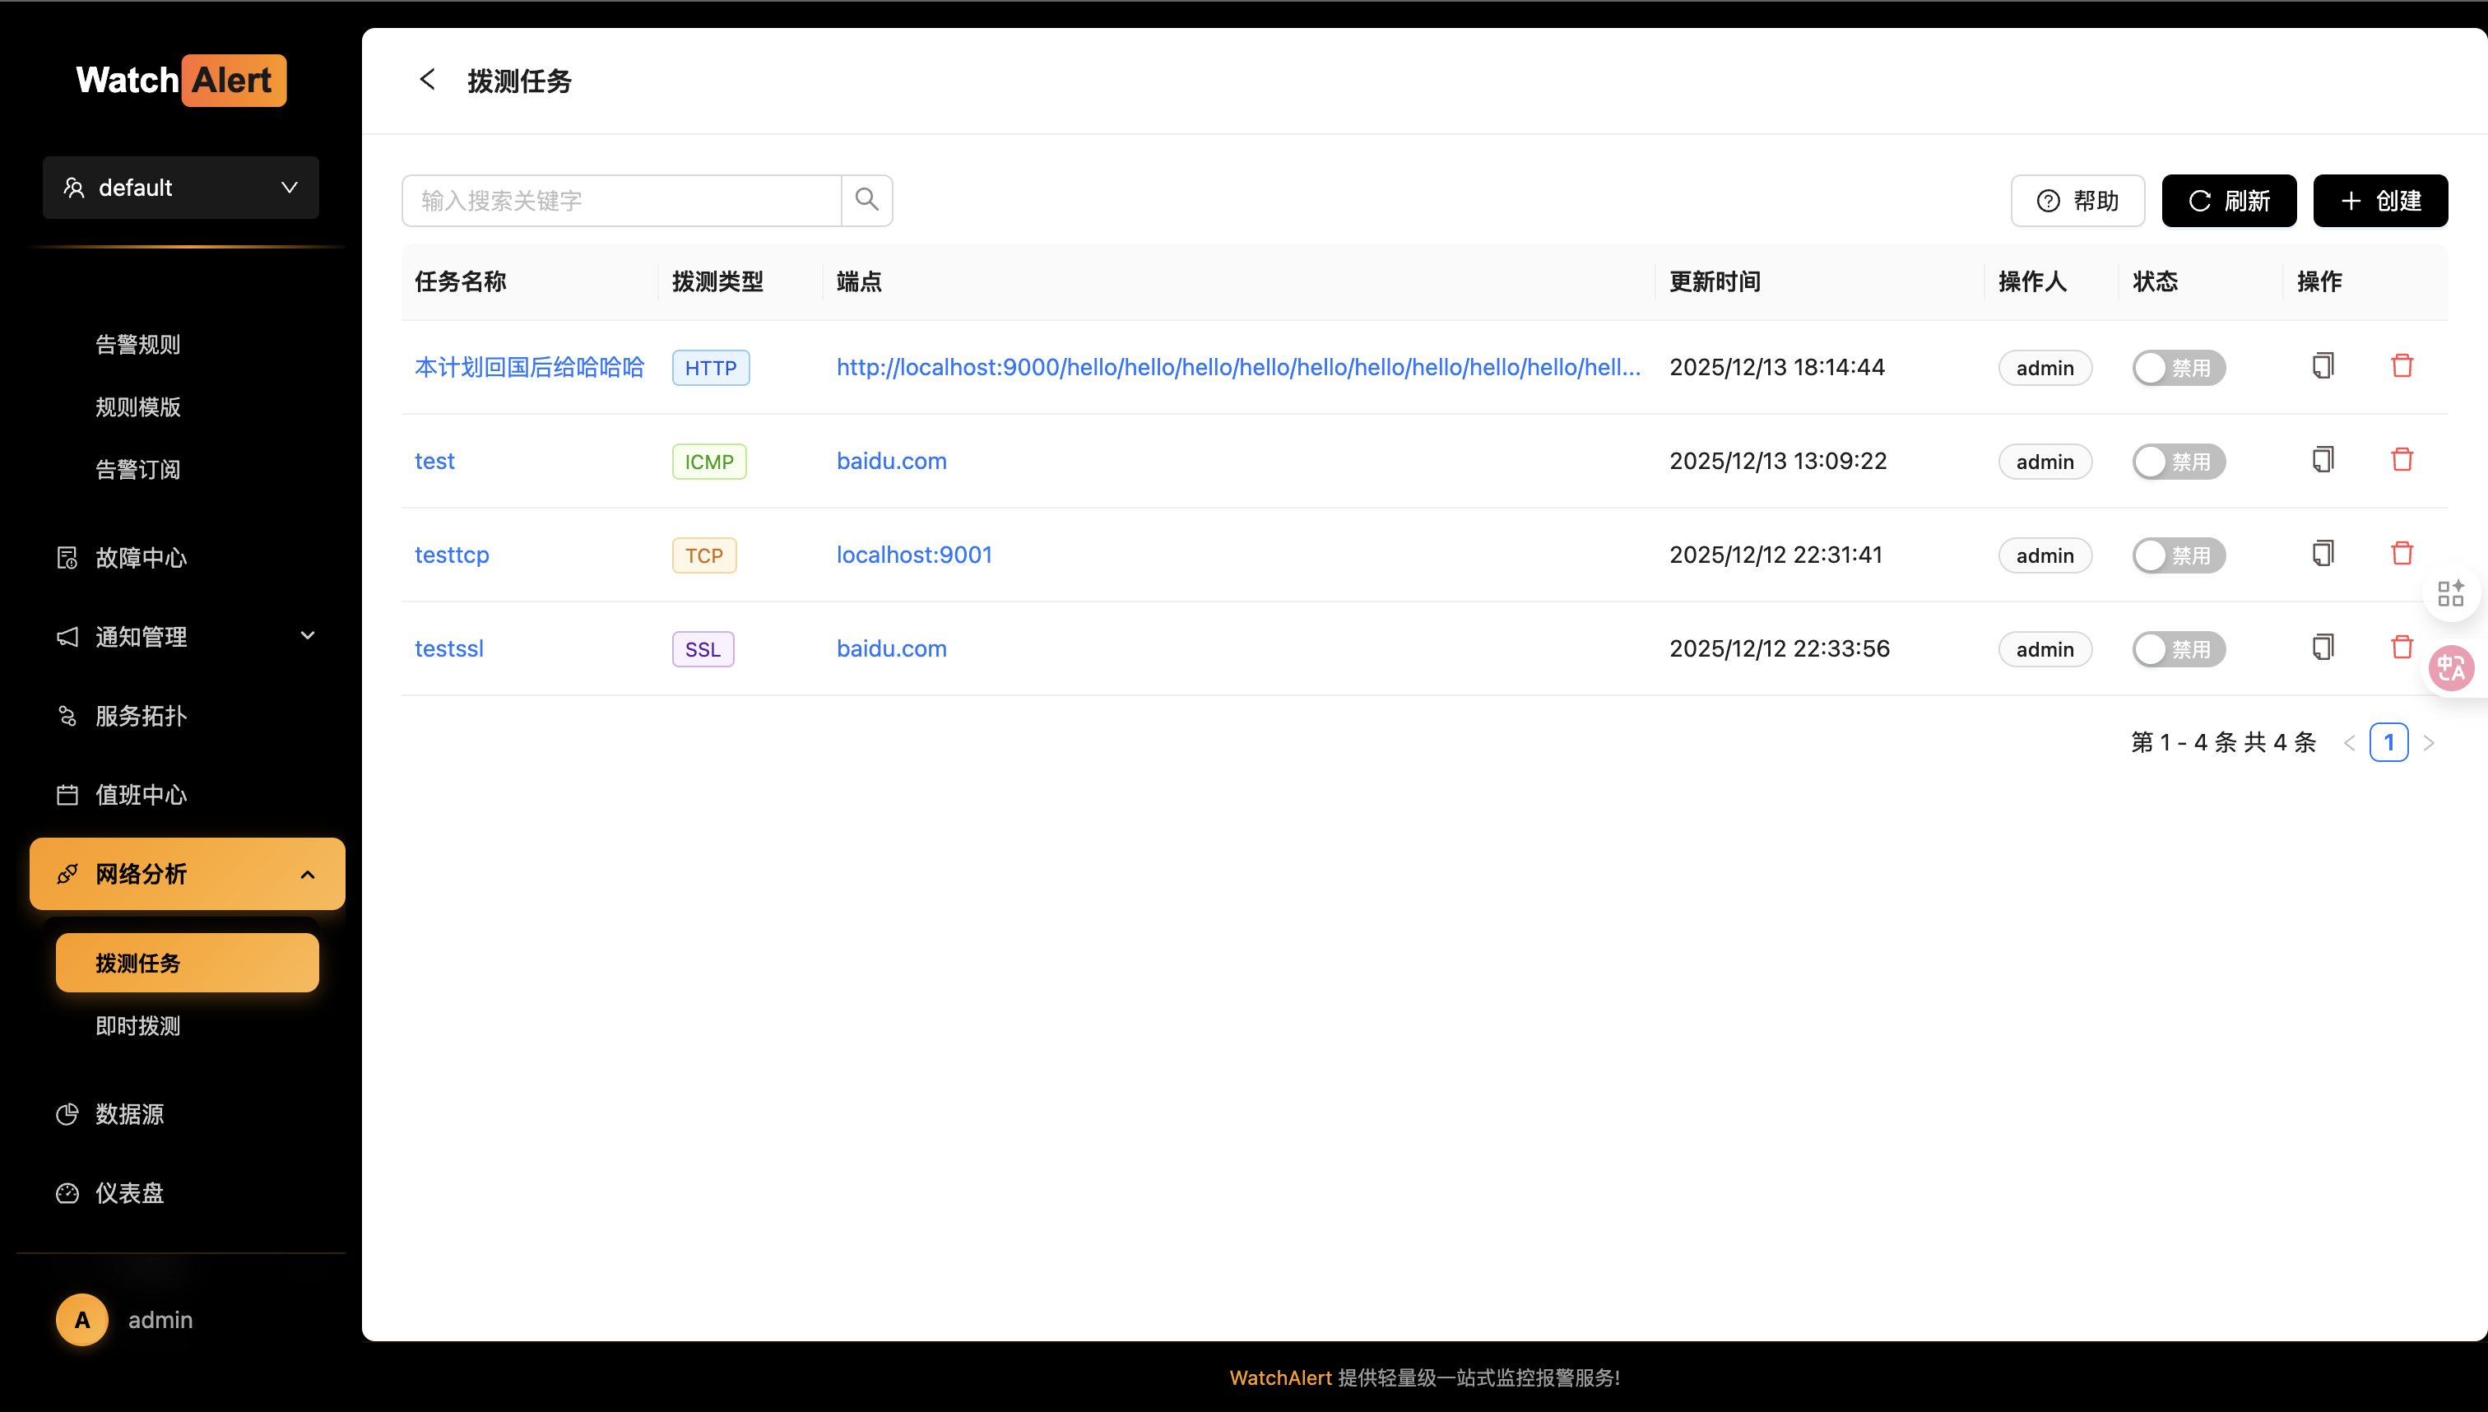Screen dimensions: 2488x1412
Task: Copy the test ICMP task
Action: click(x=2322, y=460)
